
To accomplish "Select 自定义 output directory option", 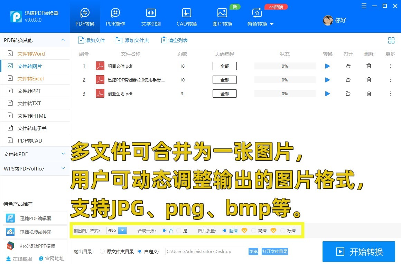I will pyautogui.click(x=140, y=252).
